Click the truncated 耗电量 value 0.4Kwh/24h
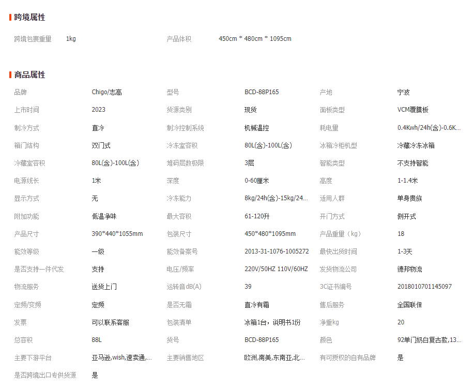 429,128
